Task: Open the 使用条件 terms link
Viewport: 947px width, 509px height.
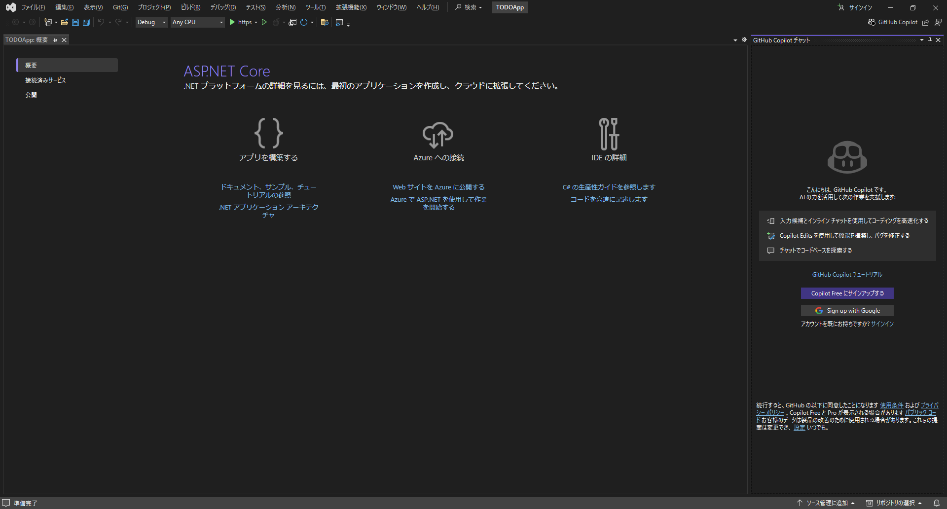Action: (892, 405)
